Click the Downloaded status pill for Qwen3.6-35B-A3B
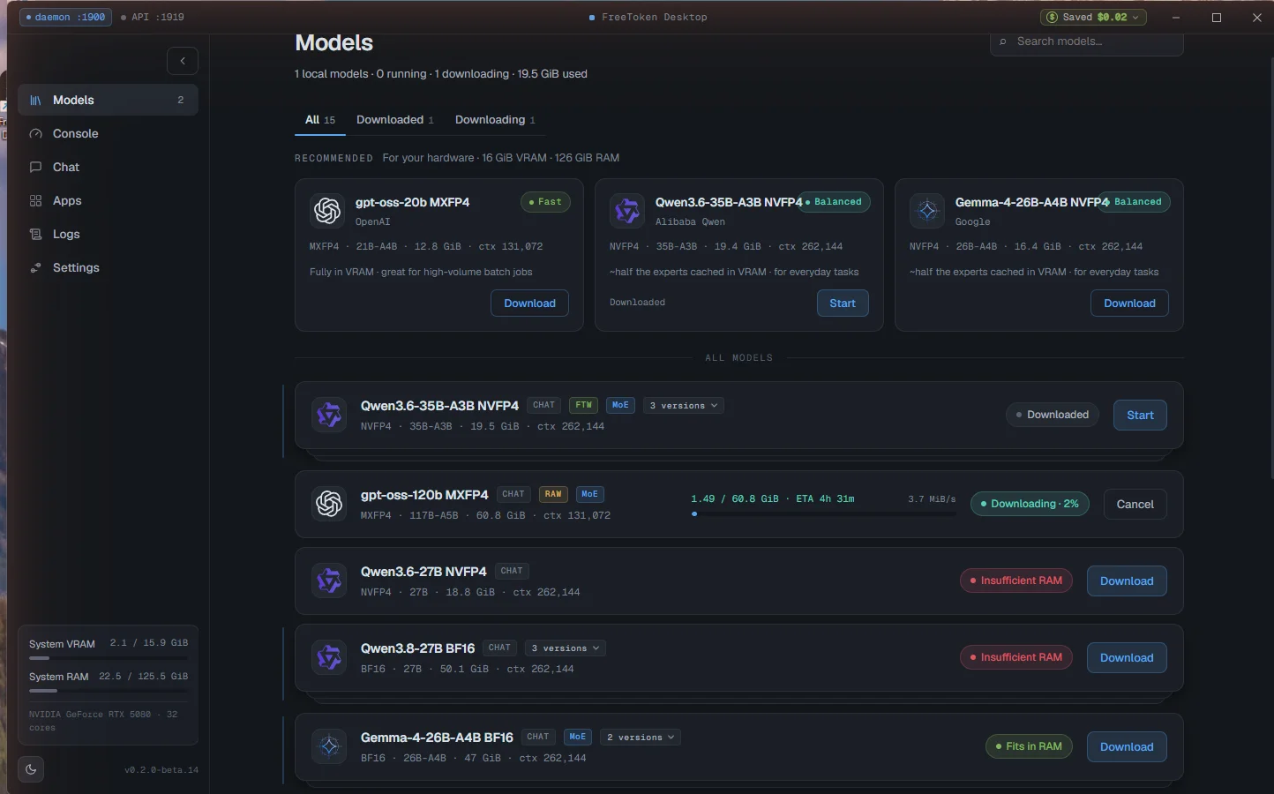Image resolution: width=1274 pixels, height=794 pixels. point(1053,415)
